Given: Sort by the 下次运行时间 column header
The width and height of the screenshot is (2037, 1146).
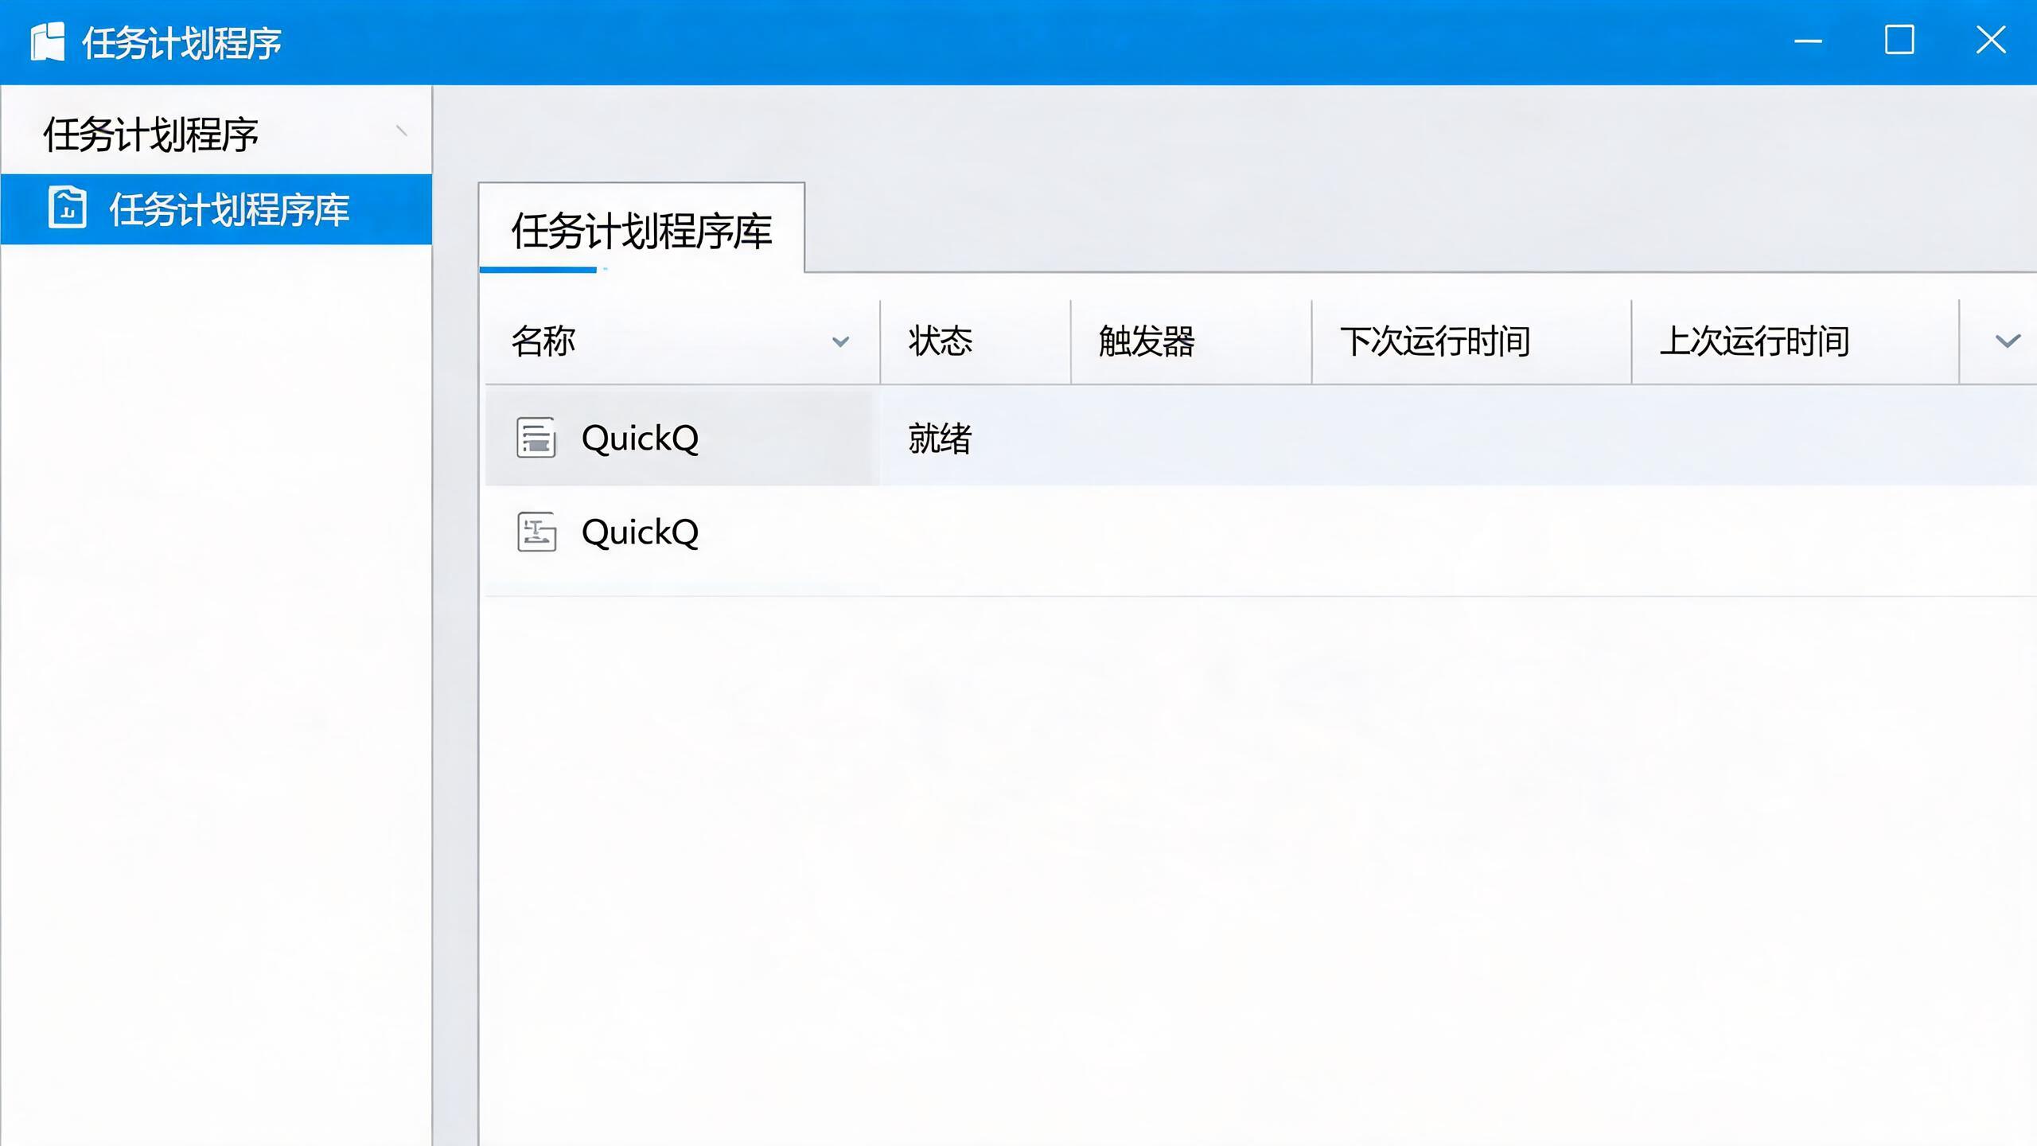Looking at the screenshot, I should pos(1471,341).
